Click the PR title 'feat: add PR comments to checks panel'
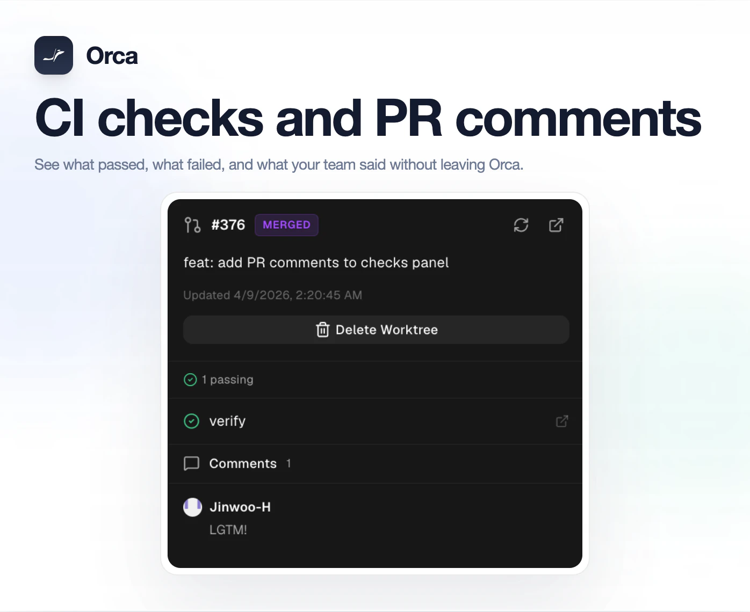This screenshot has height=612, width=750. point(316,263)
